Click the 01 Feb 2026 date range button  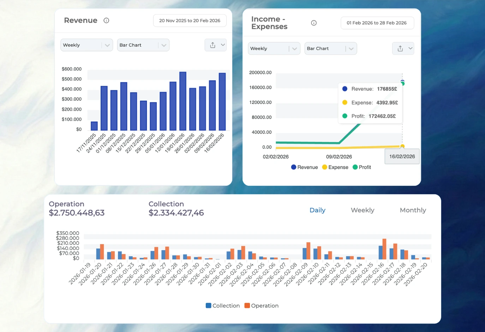click(x=377, y=23)
